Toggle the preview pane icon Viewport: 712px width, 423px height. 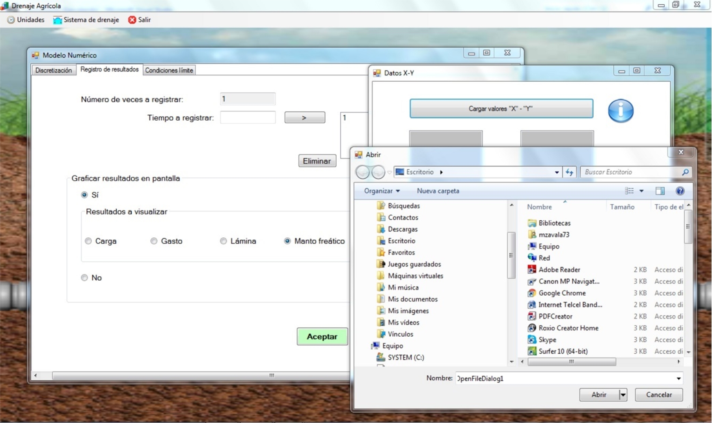[x=660, y=191]
